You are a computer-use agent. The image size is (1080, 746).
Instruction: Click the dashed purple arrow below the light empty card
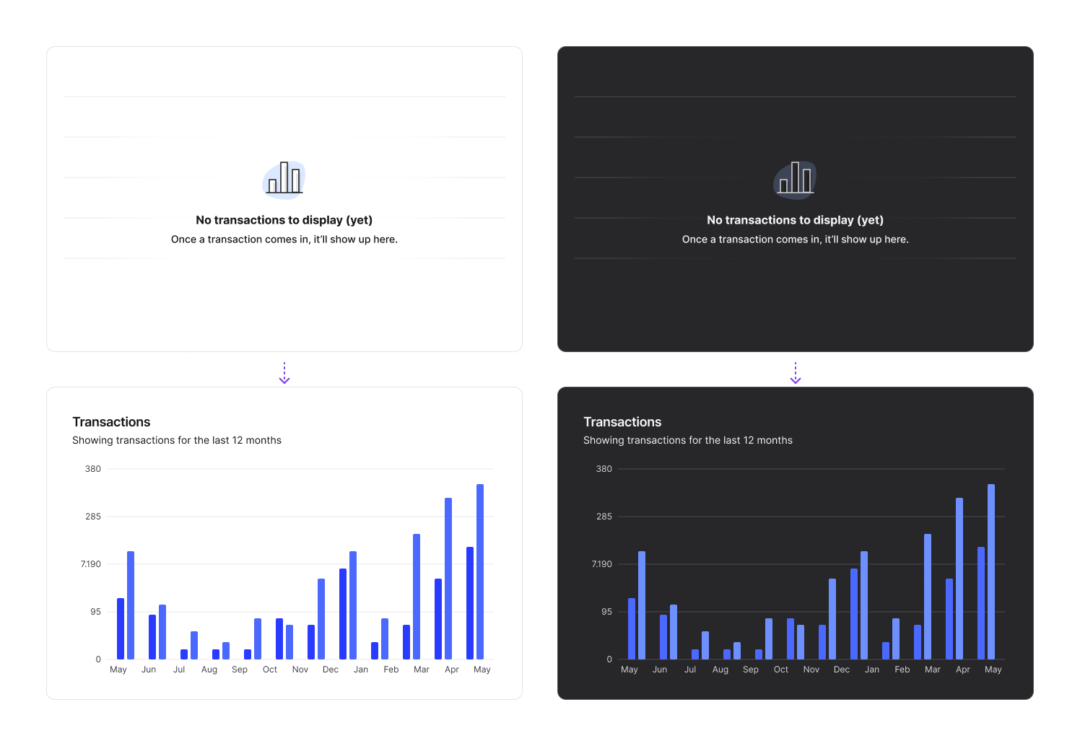pyautogui.click(x=284, y=373)
